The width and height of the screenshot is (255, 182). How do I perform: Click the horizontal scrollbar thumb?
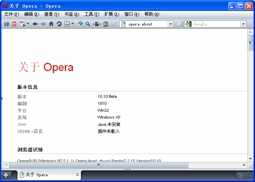coord(98,165)
